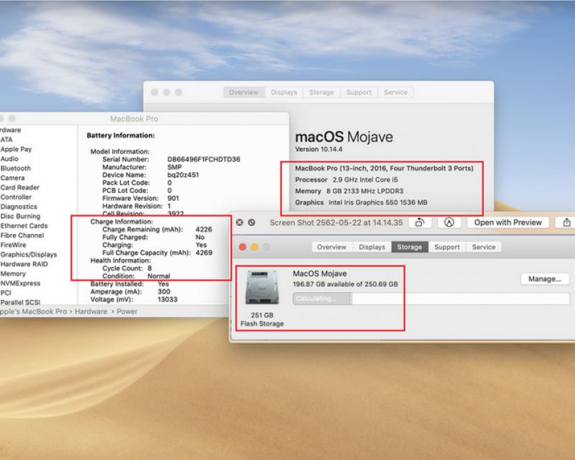Choose Memory in hardware sidebar list
The image size is (575, 460).
point(13,273)
